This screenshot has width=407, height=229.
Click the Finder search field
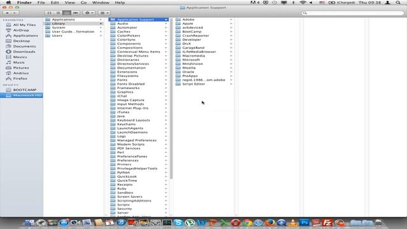tap(352, 13)
